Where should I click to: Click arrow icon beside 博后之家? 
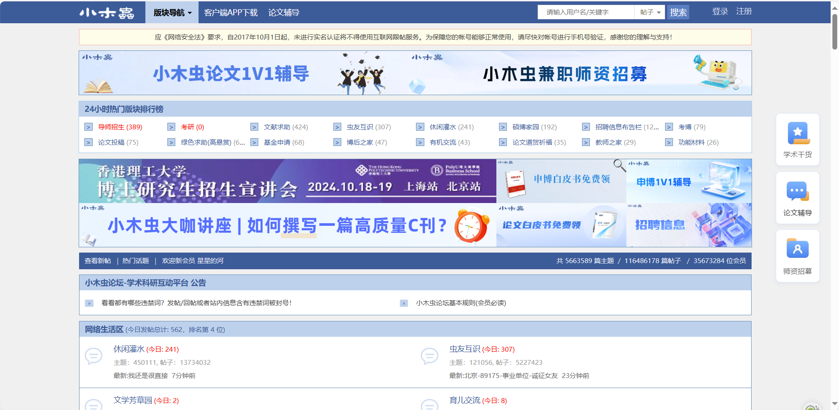coord(337,143)
